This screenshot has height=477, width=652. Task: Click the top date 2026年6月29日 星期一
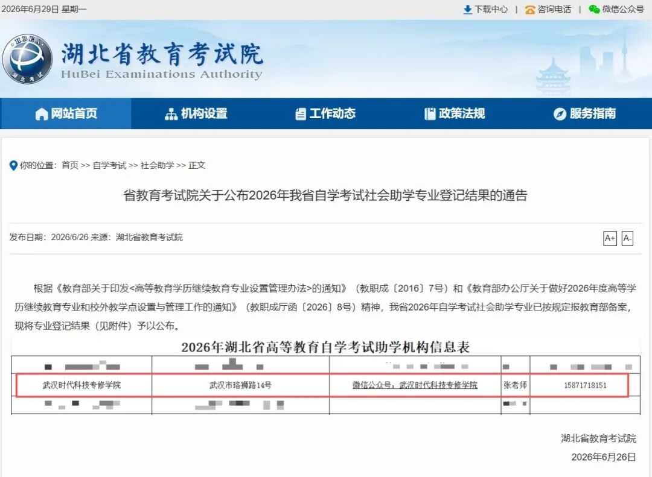click(44, 9)
